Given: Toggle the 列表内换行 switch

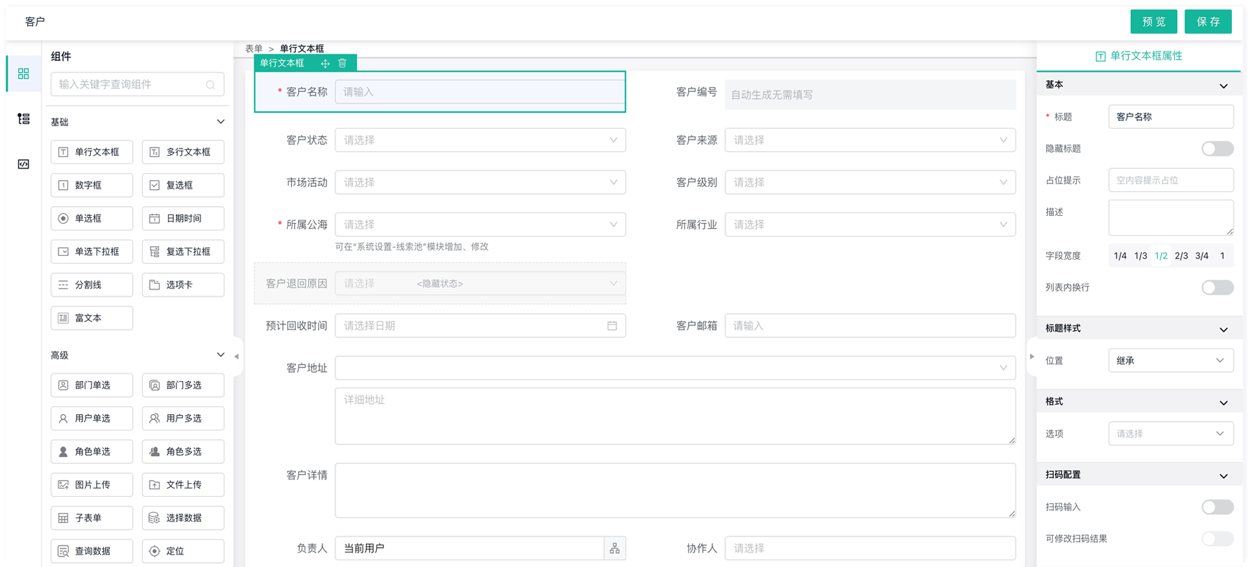Looking at the screenshot, I should click(x=1217, y=287).
